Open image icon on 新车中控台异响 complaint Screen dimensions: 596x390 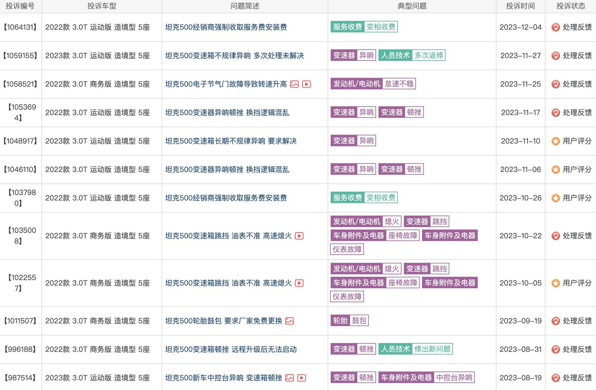click(290, 378)
